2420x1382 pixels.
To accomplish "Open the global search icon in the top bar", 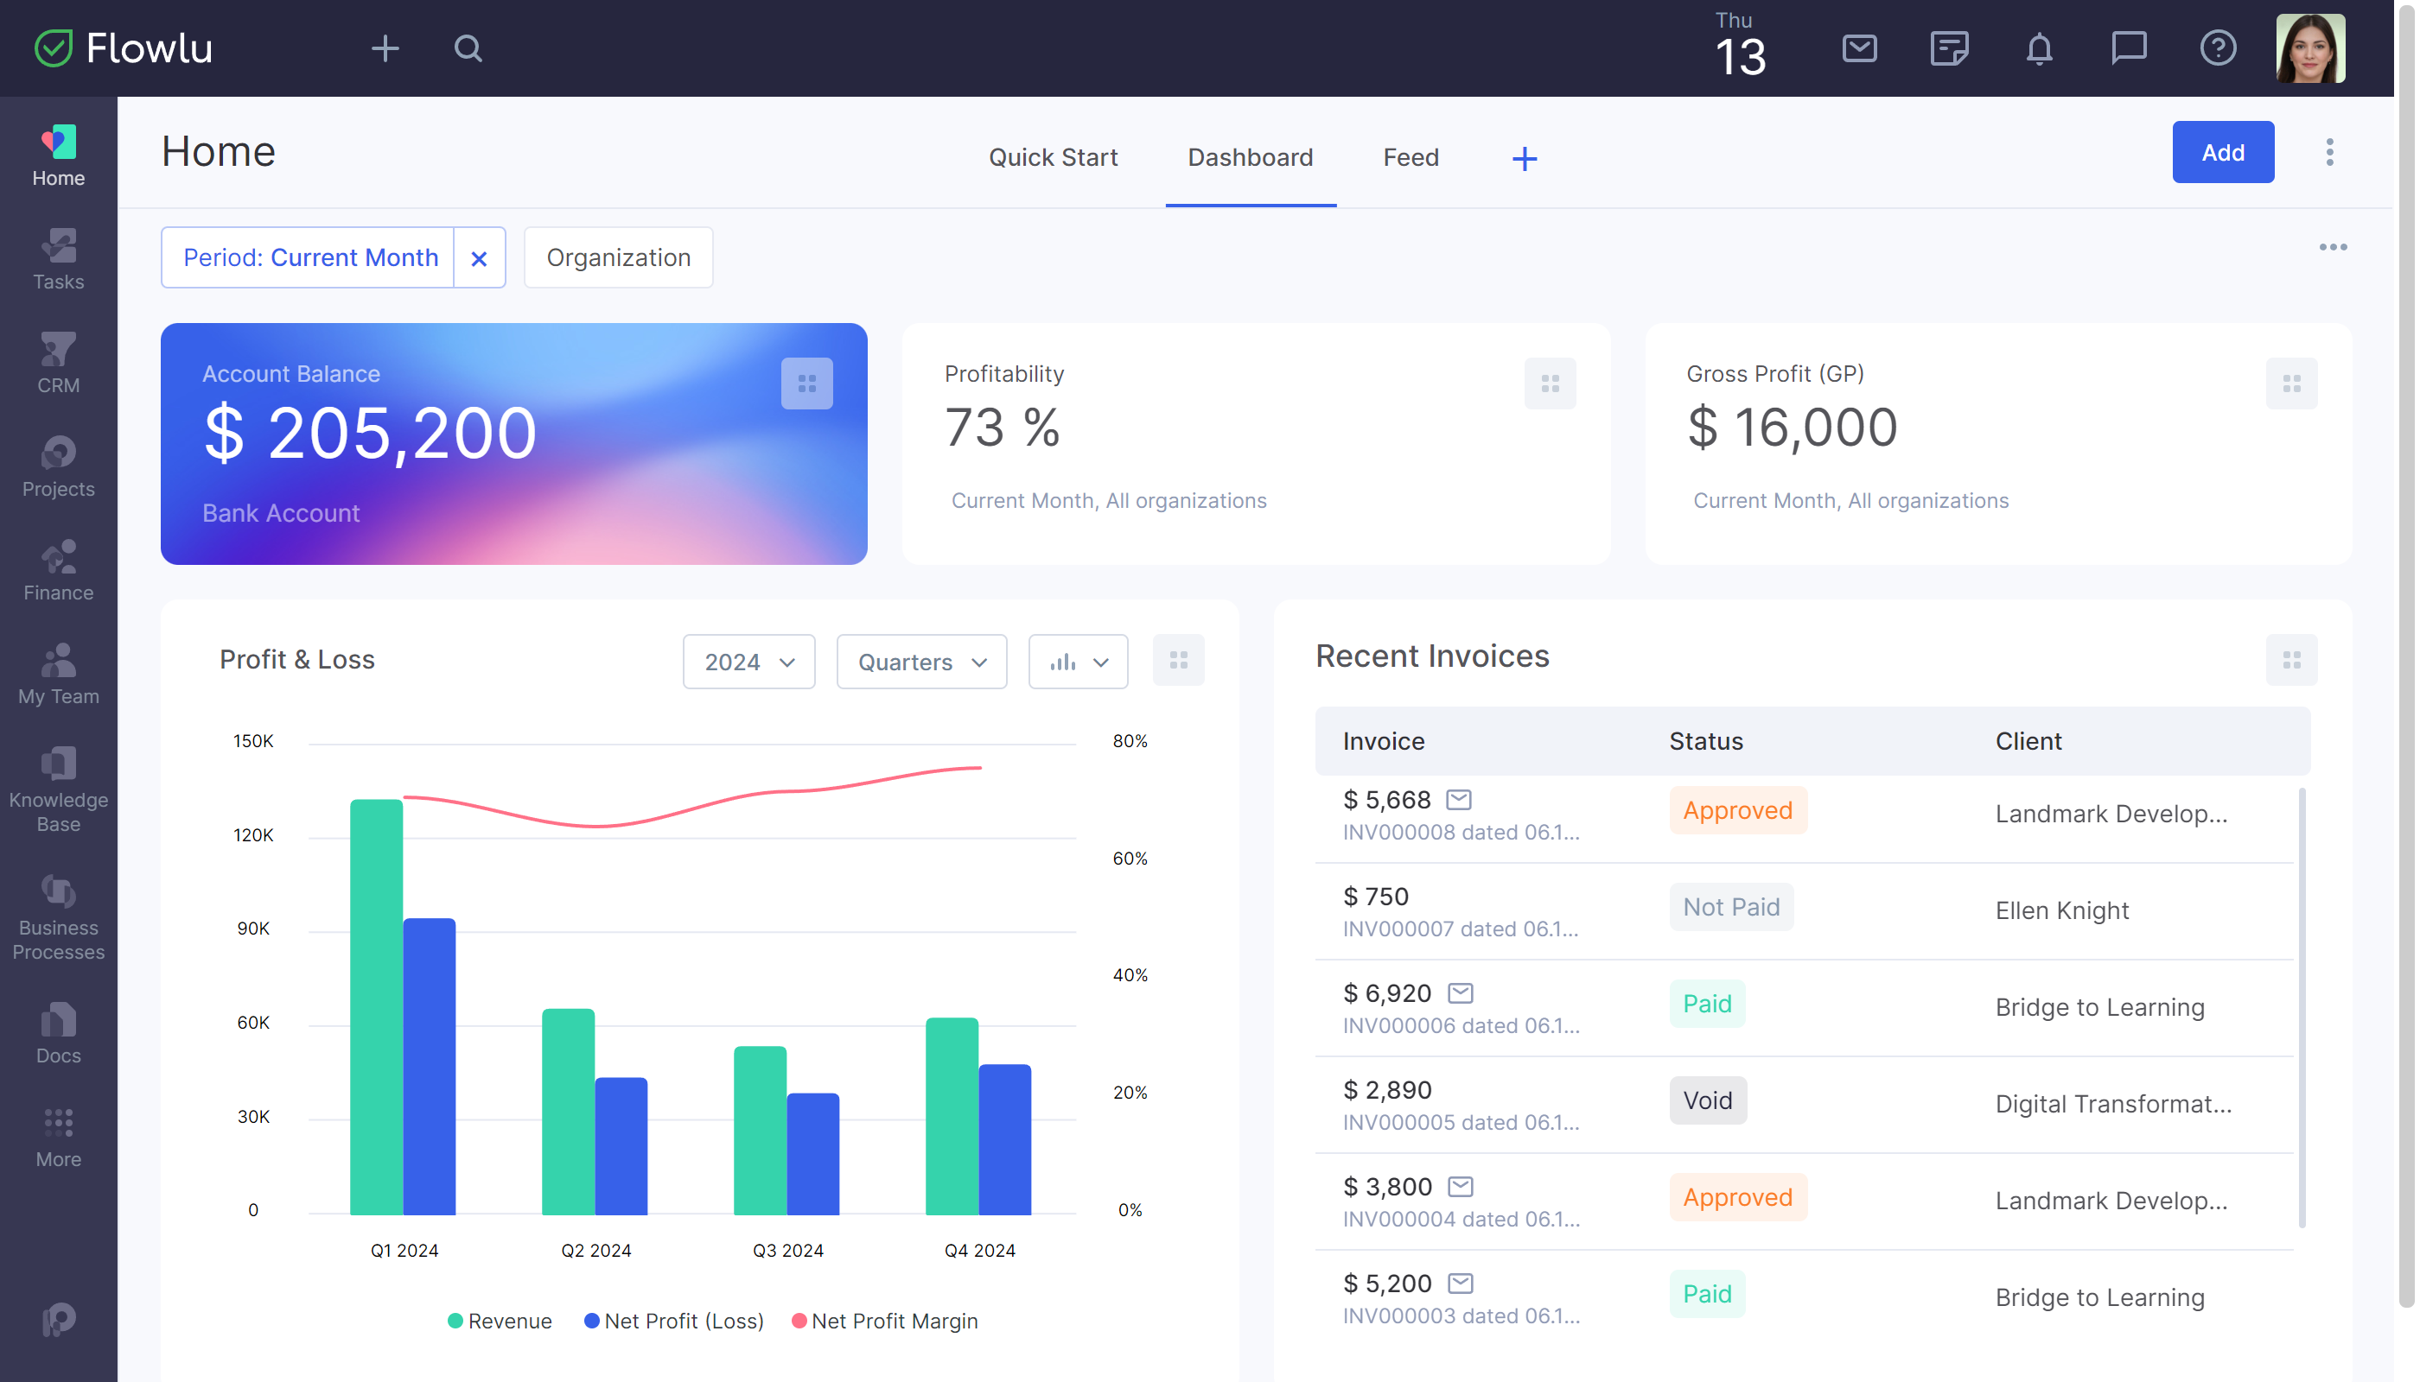I will [x=468, y=48].
